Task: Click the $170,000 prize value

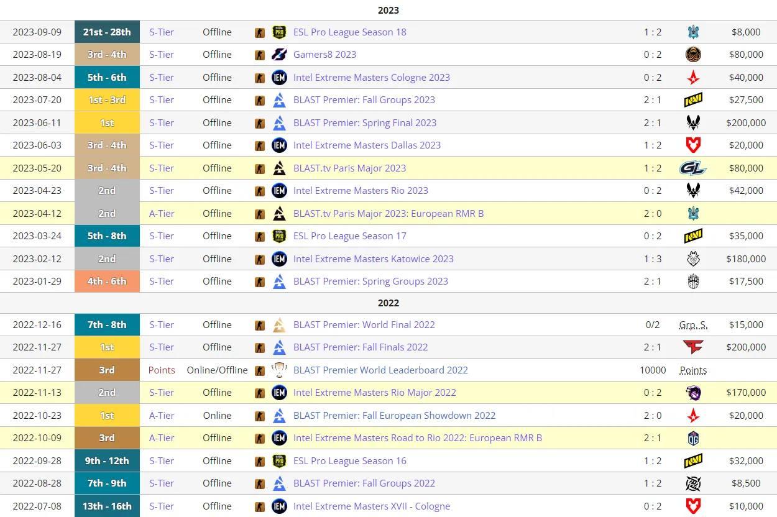Action: (746, 393)
